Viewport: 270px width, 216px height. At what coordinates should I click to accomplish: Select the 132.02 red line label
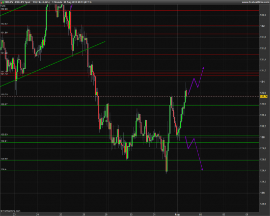[4, 24]
